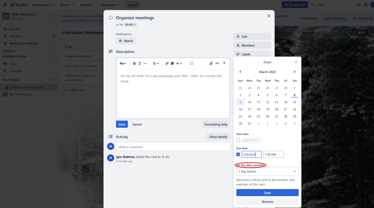This screenshot has width=374, height=208.
Task: Click the blue Save button in Dates
Action: click(x=267, y=193)
